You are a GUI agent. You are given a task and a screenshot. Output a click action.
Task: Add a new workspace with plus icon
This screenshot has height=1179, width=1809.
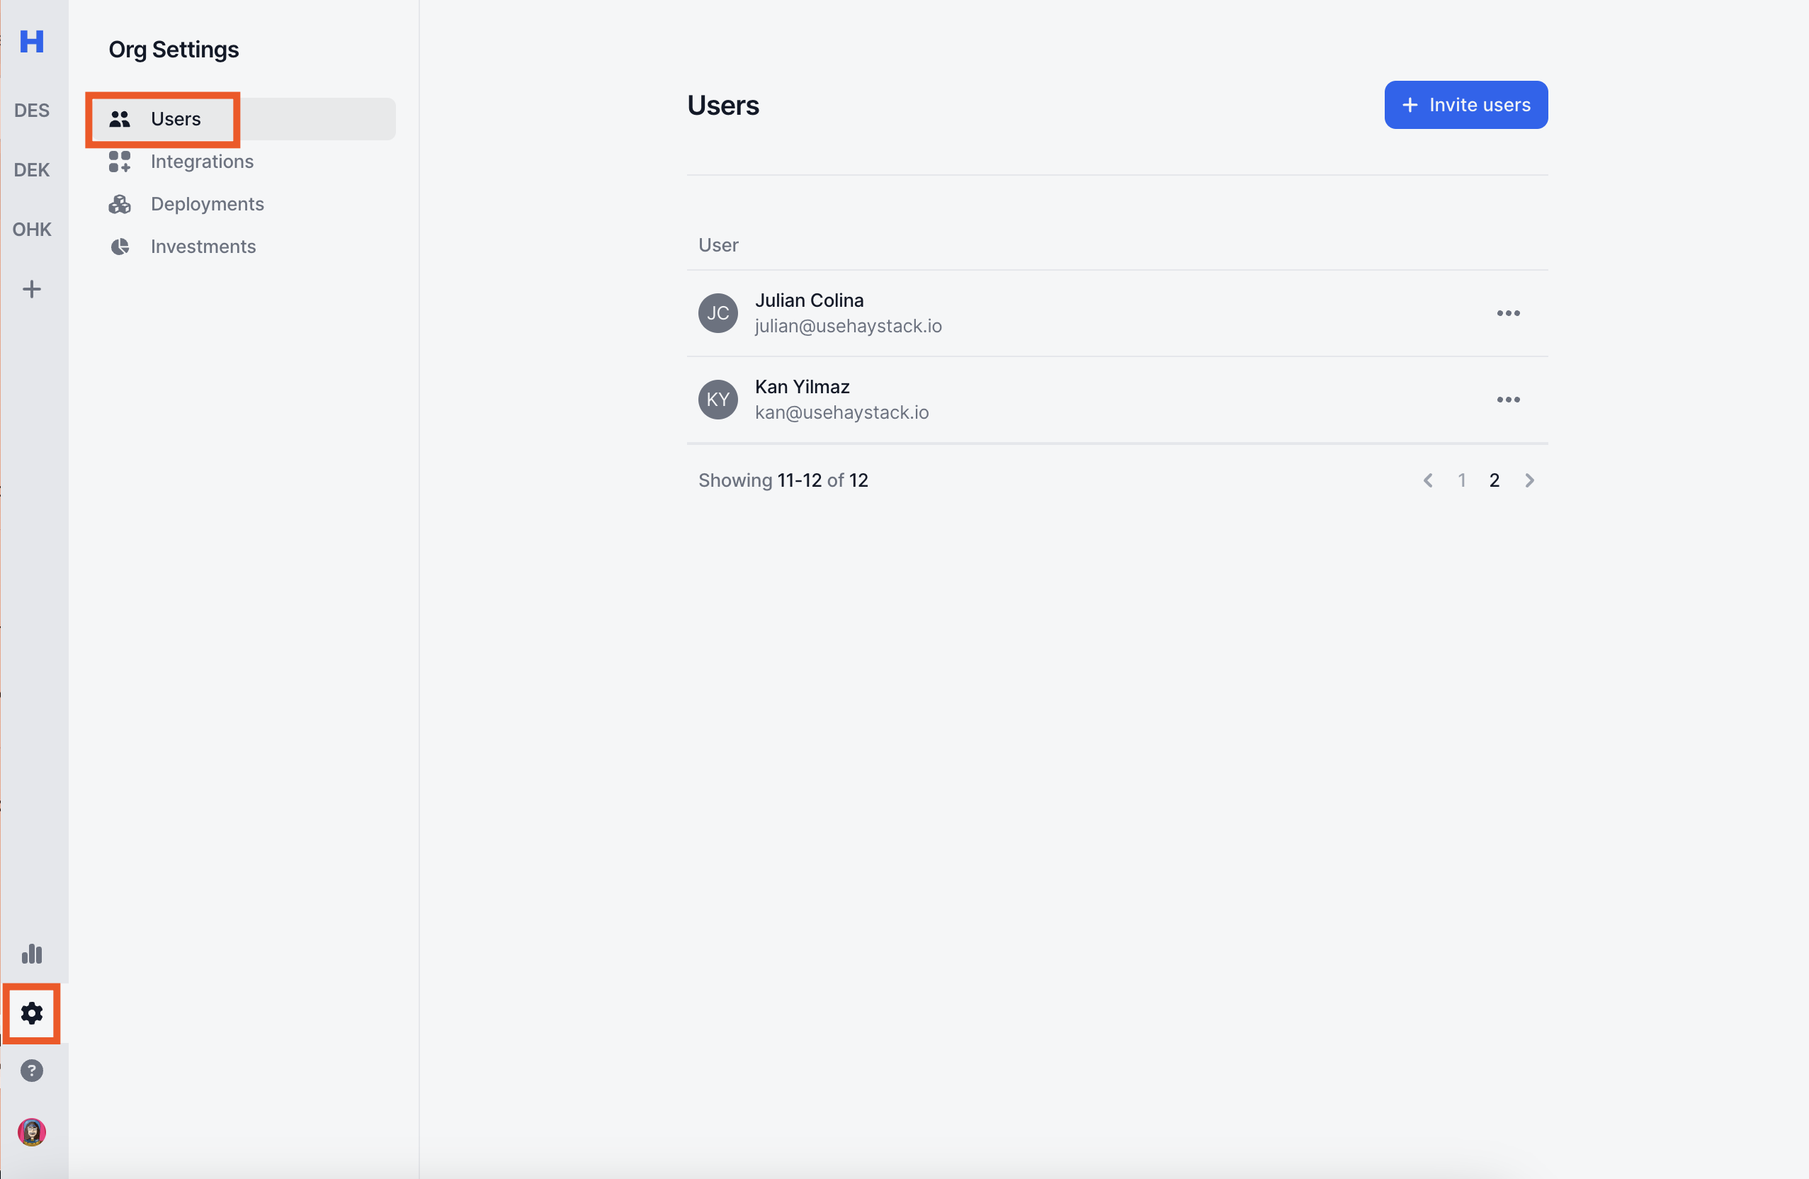(31, 289)
